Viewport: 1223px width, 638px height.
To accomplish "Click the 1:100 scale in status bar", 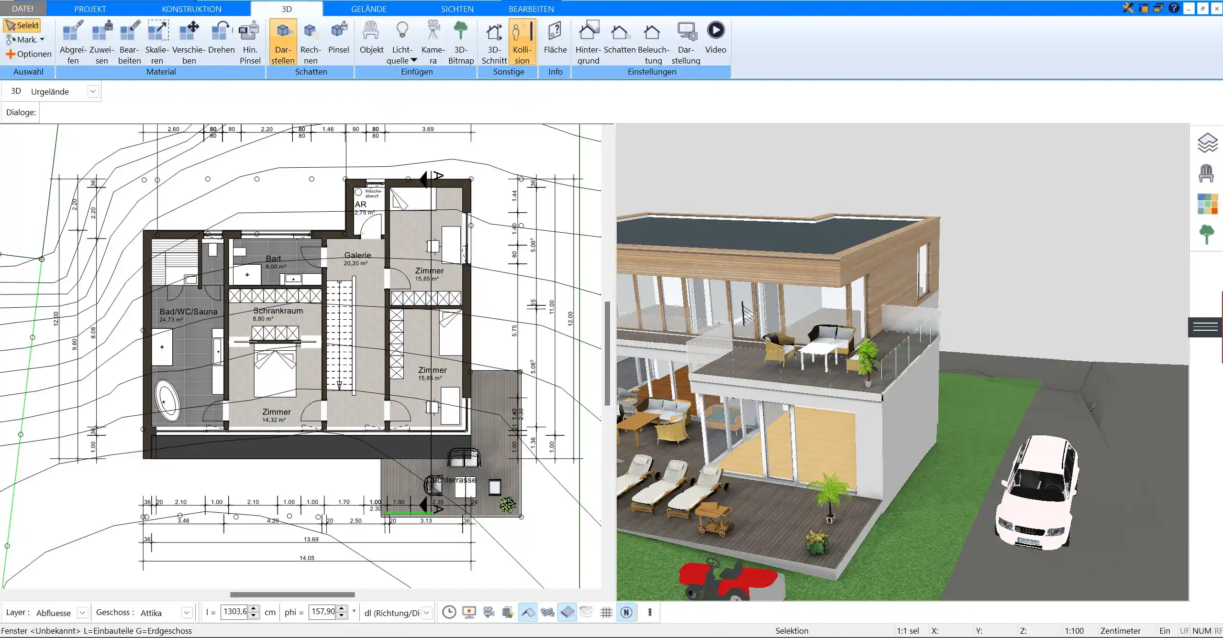I will [1074, 631].
